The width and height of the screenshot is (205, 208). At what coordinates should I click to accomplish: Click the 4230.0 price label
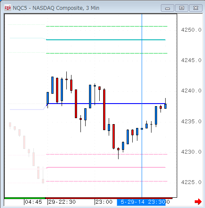coord(191,152)
